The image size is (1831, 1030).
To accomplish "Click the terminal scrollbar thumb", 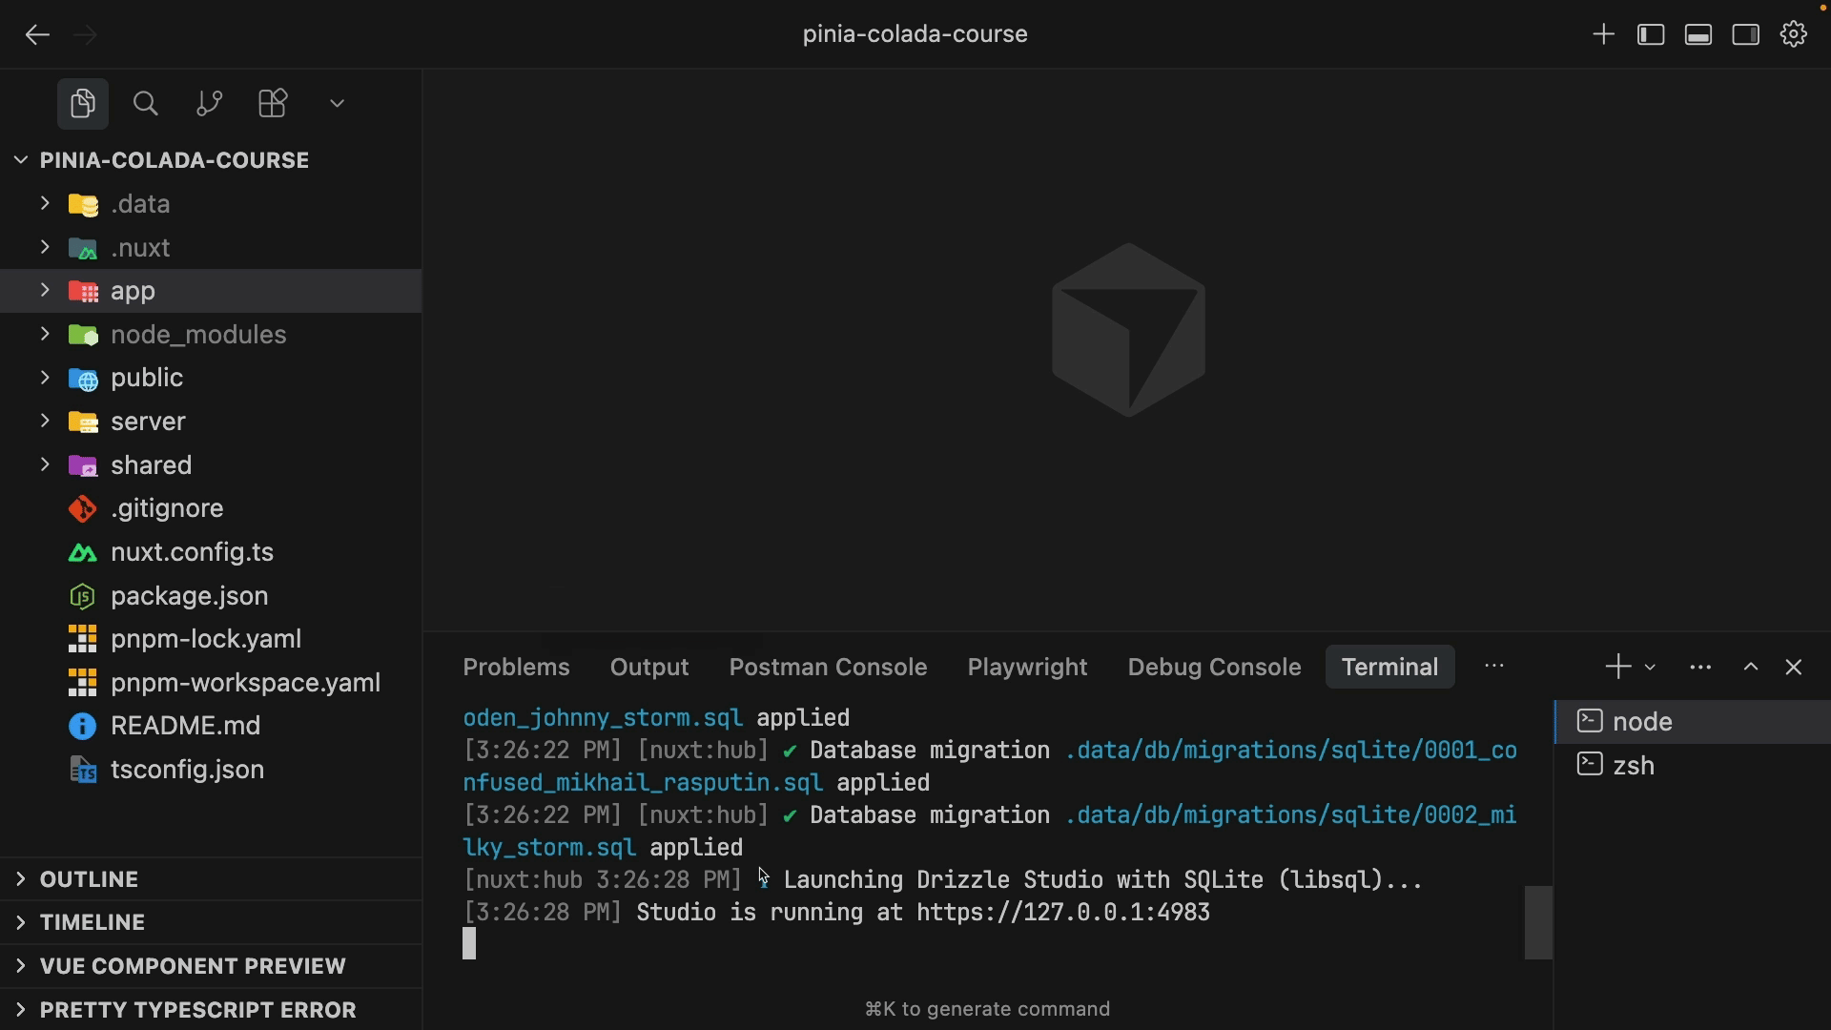I will [1538, 922].
